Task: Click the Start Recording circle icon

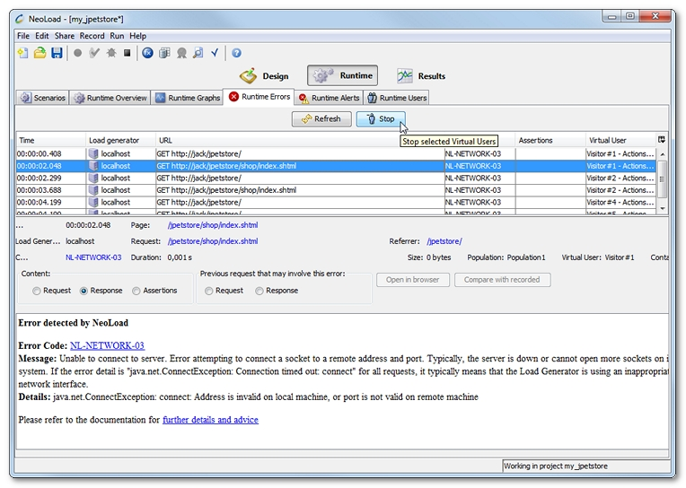Action: [x=78, y=54]
